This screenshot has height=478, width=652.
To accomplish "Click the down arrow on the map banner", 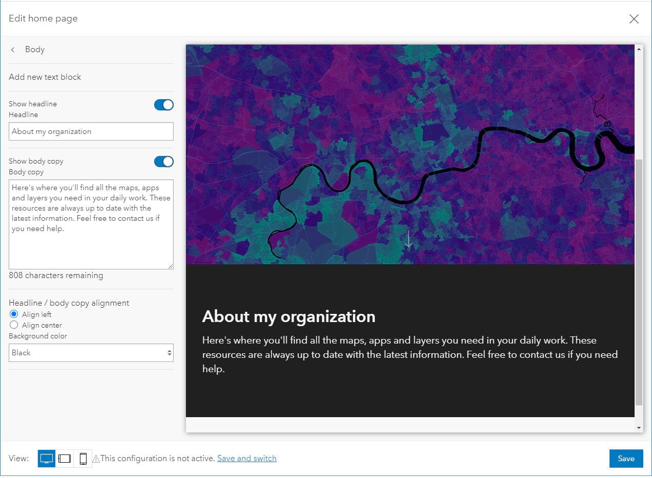I will point(408,239).
